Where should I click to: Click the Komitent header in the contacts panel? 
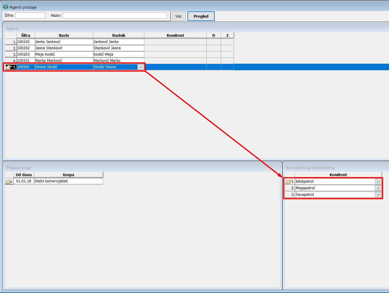tap(338, 175)
